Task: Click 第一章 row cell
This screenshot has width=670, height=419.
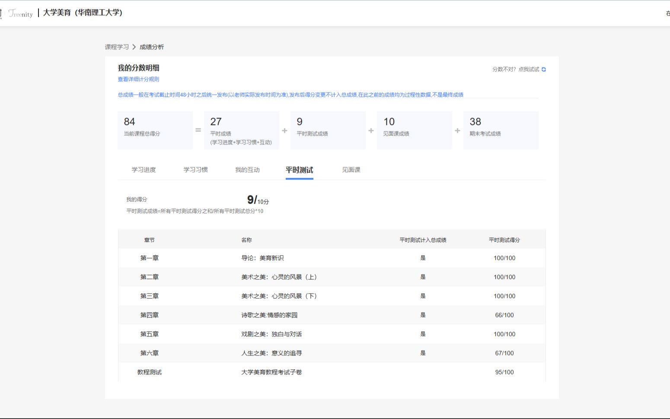Action: [x=149, y=258]
